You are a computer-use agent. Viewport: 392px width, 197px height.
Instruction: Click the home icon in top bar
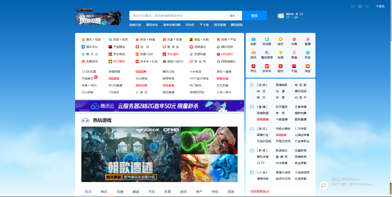pyautogui.click(x=360, y=6)
